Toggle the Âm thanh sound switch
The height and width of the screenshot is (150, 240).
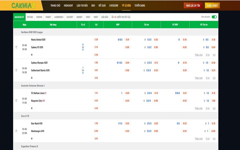(214, 17)
